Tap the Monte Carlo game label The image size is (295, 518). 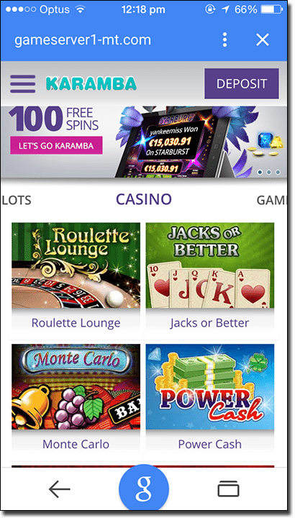pyautogui.click(x=76, y=444)
